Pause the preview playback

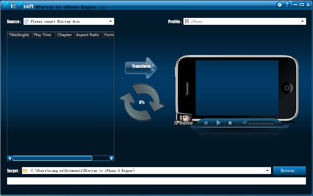tap(206, 123)
